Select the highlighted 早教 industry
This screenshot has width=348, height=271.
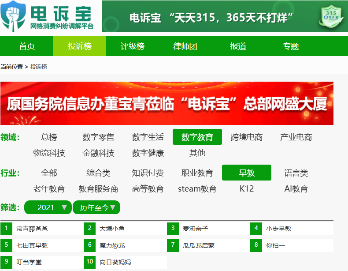tap(247, 173)
